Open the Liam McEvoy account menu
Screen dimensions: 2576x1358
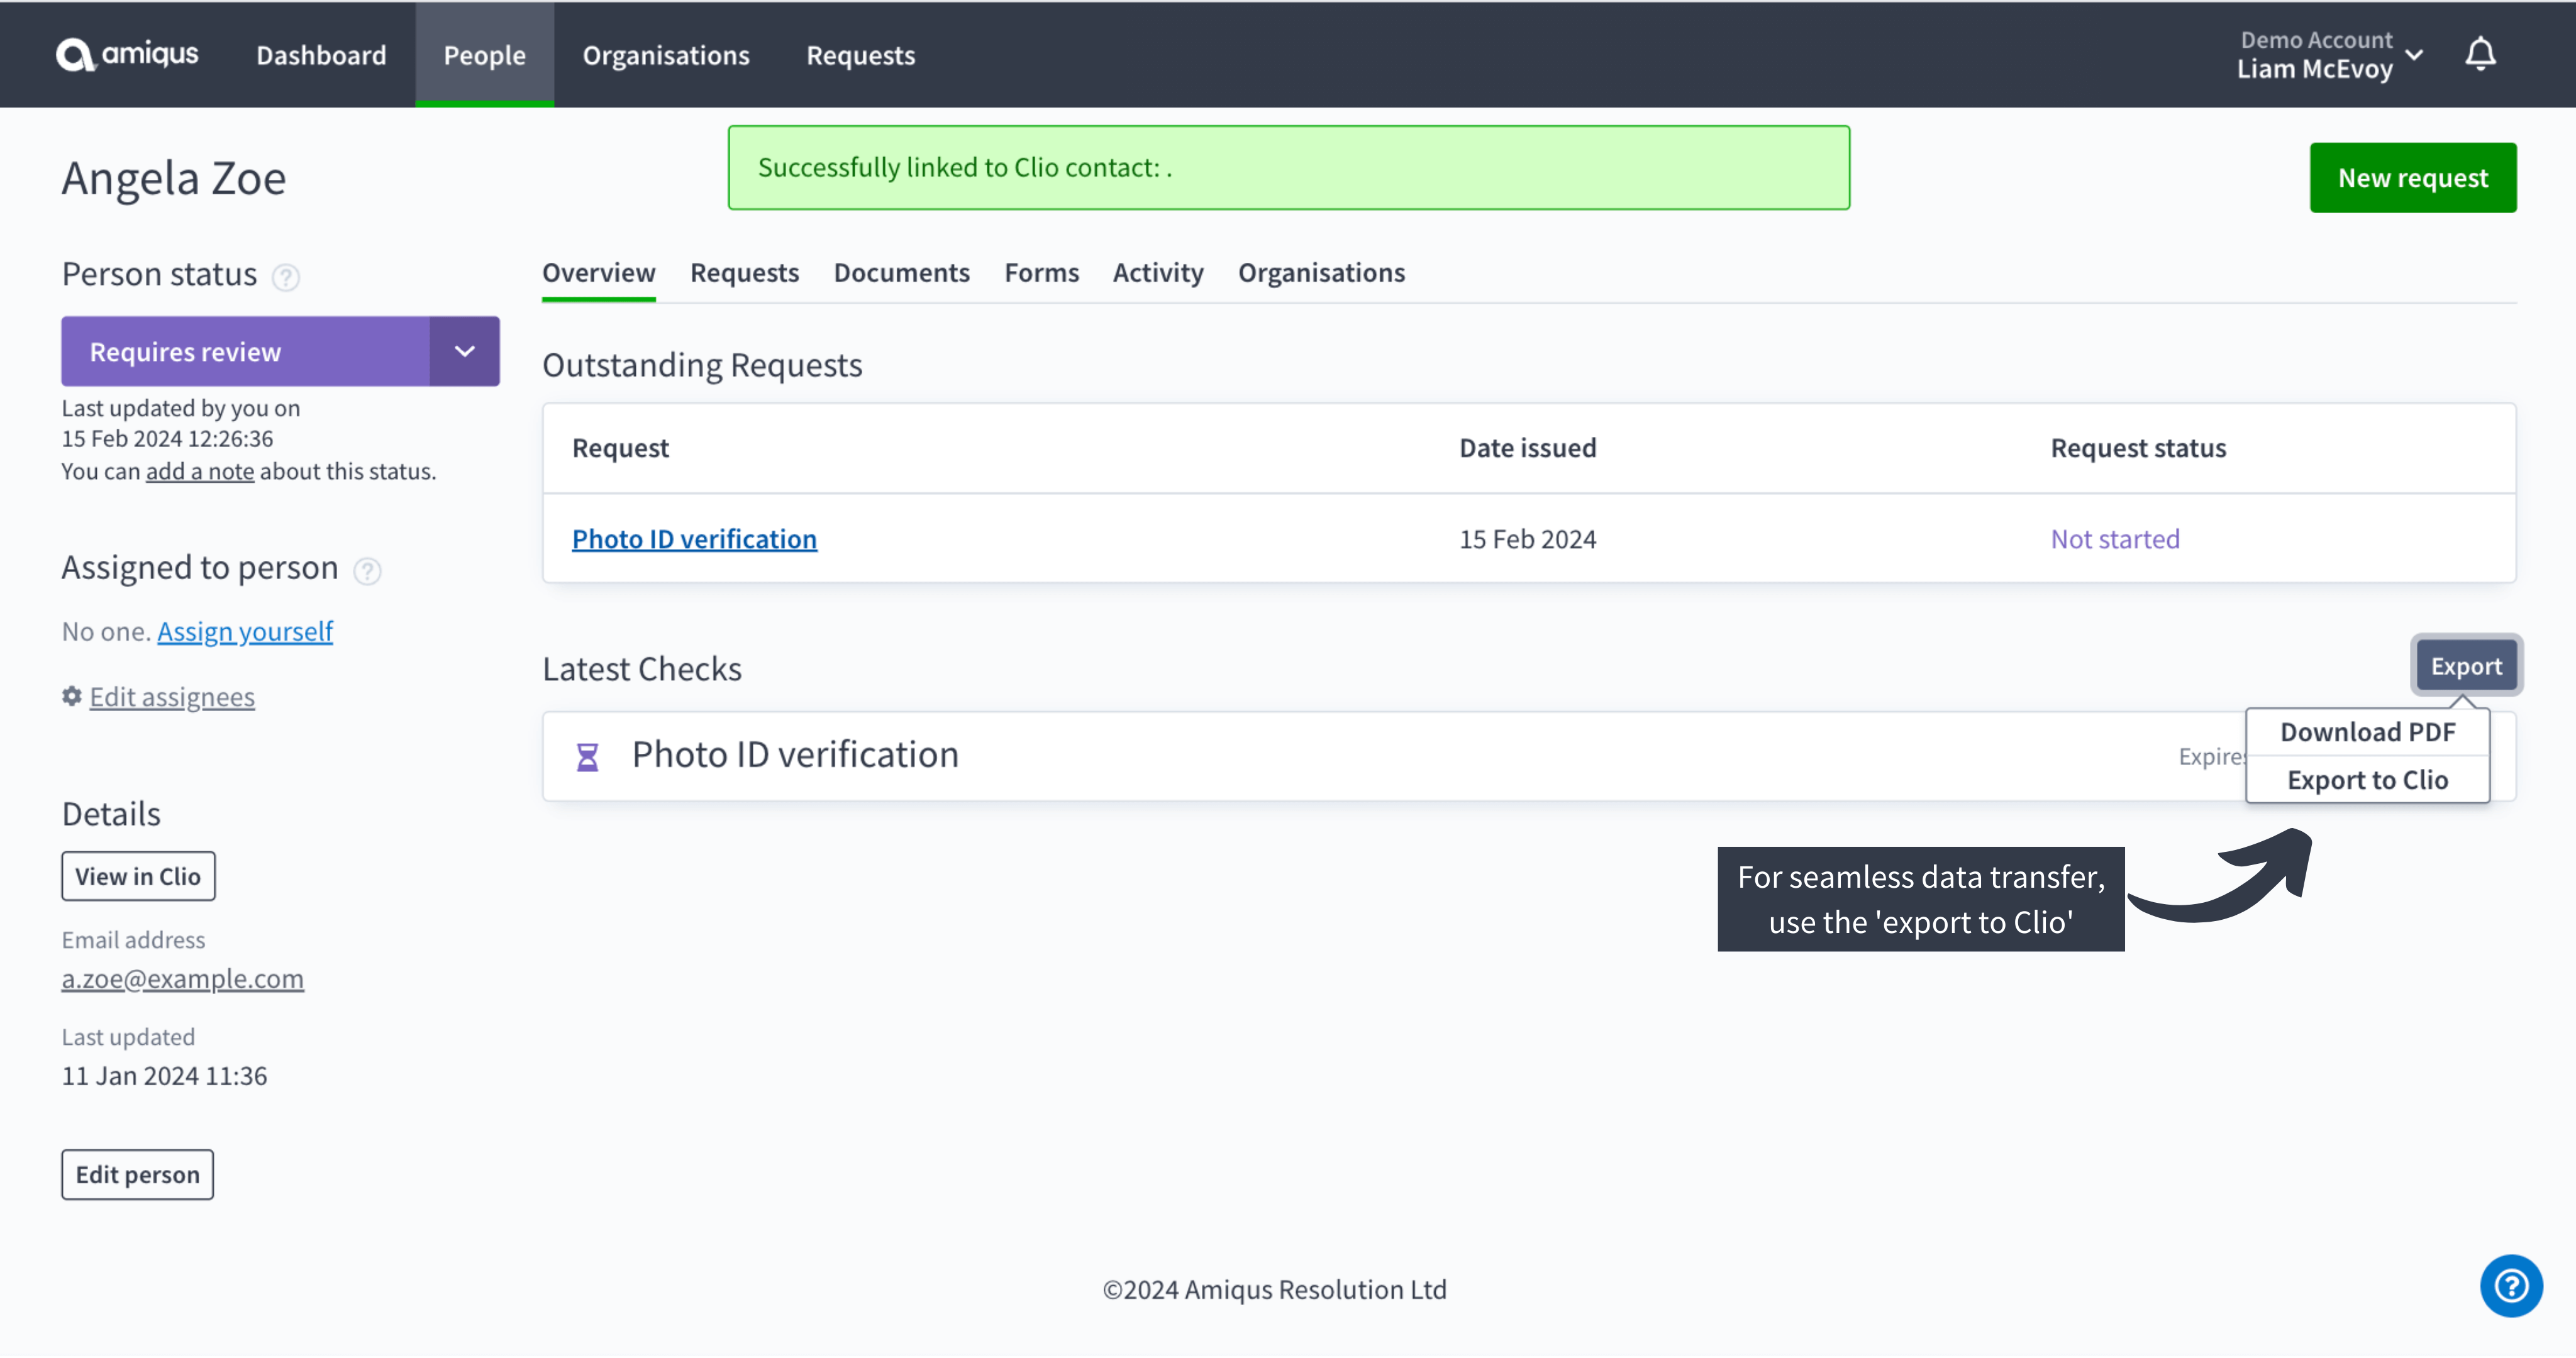(x=2330, y=55)
